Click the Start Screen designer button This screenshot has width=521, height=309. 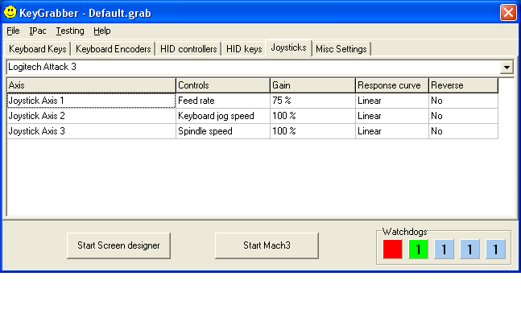coord(118,245)
